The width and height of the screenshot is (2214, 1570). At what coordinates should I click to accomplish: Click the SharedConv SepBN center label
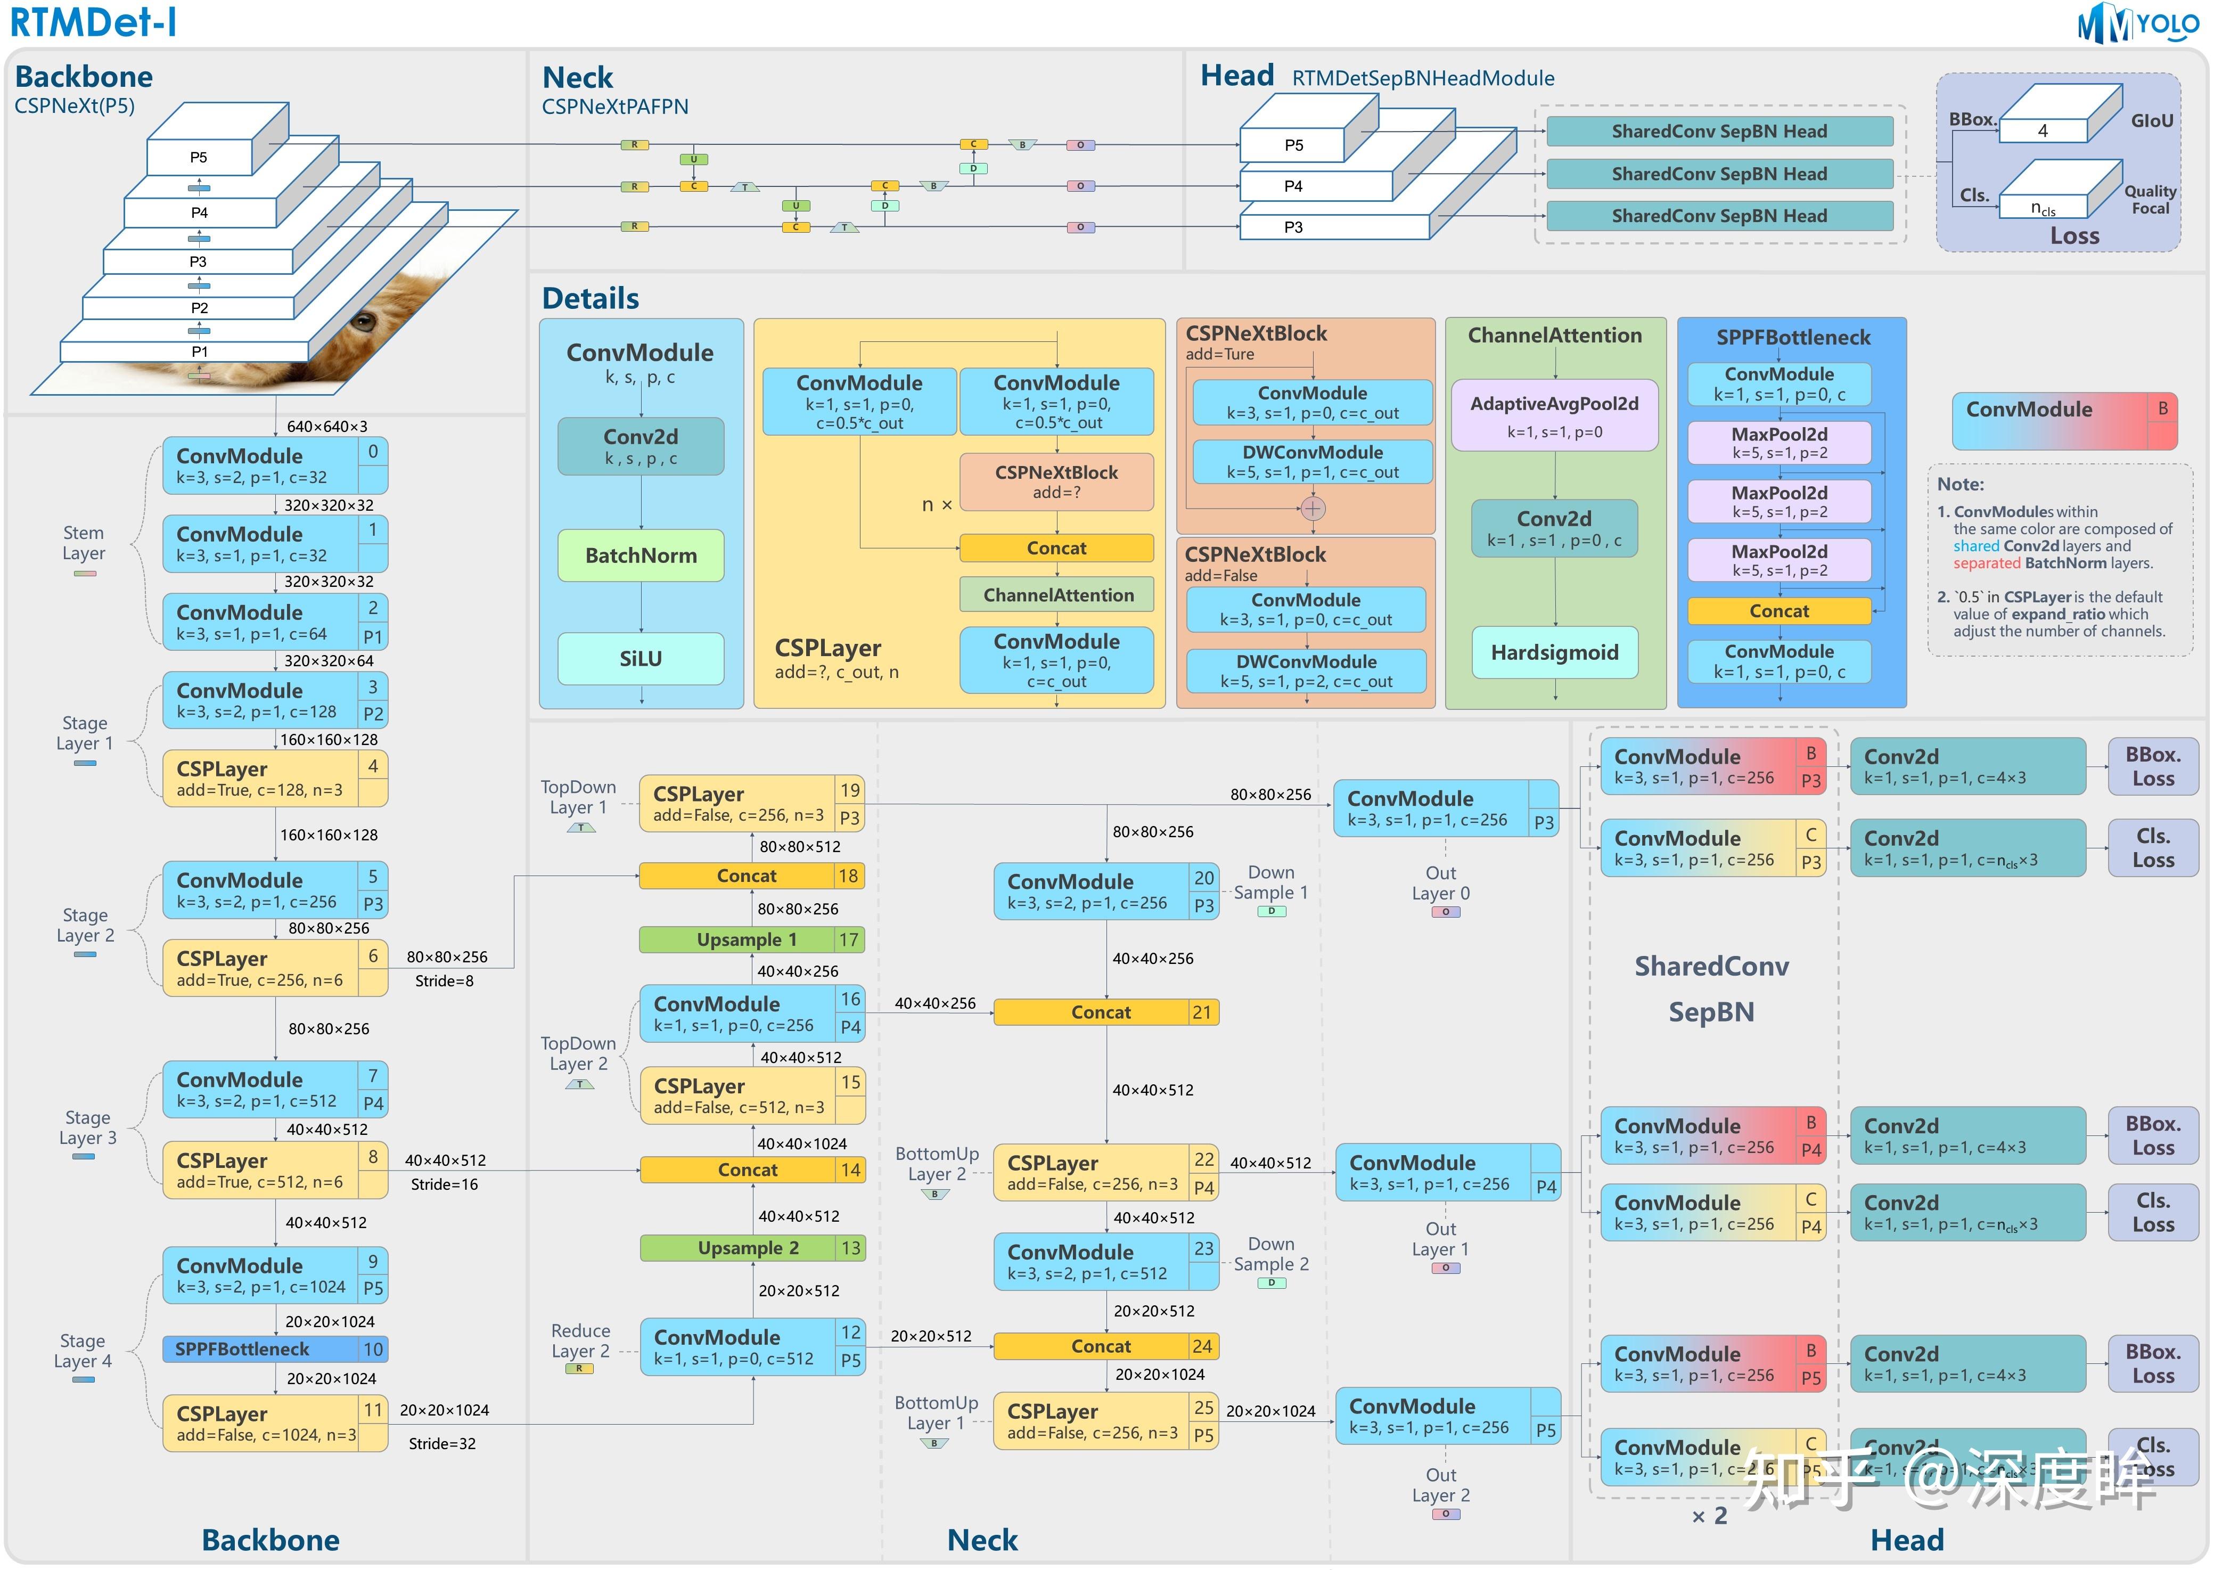pyautogui.click(x=1711, y=989)
